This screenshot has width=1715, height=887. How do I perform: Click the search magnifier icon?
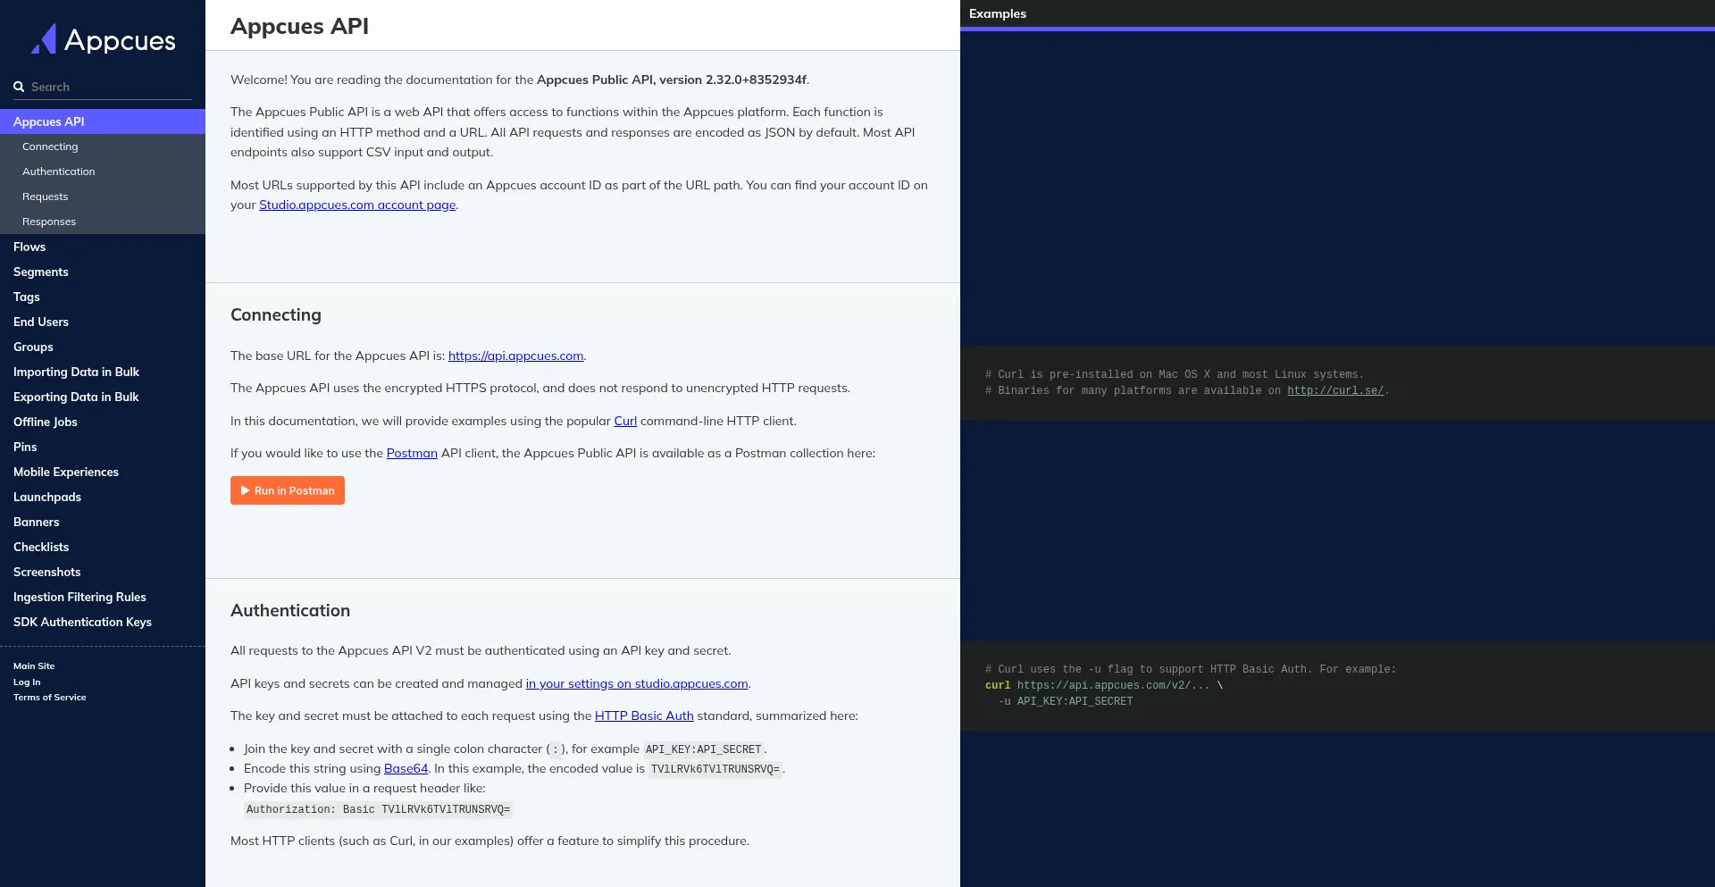(19, 87)
